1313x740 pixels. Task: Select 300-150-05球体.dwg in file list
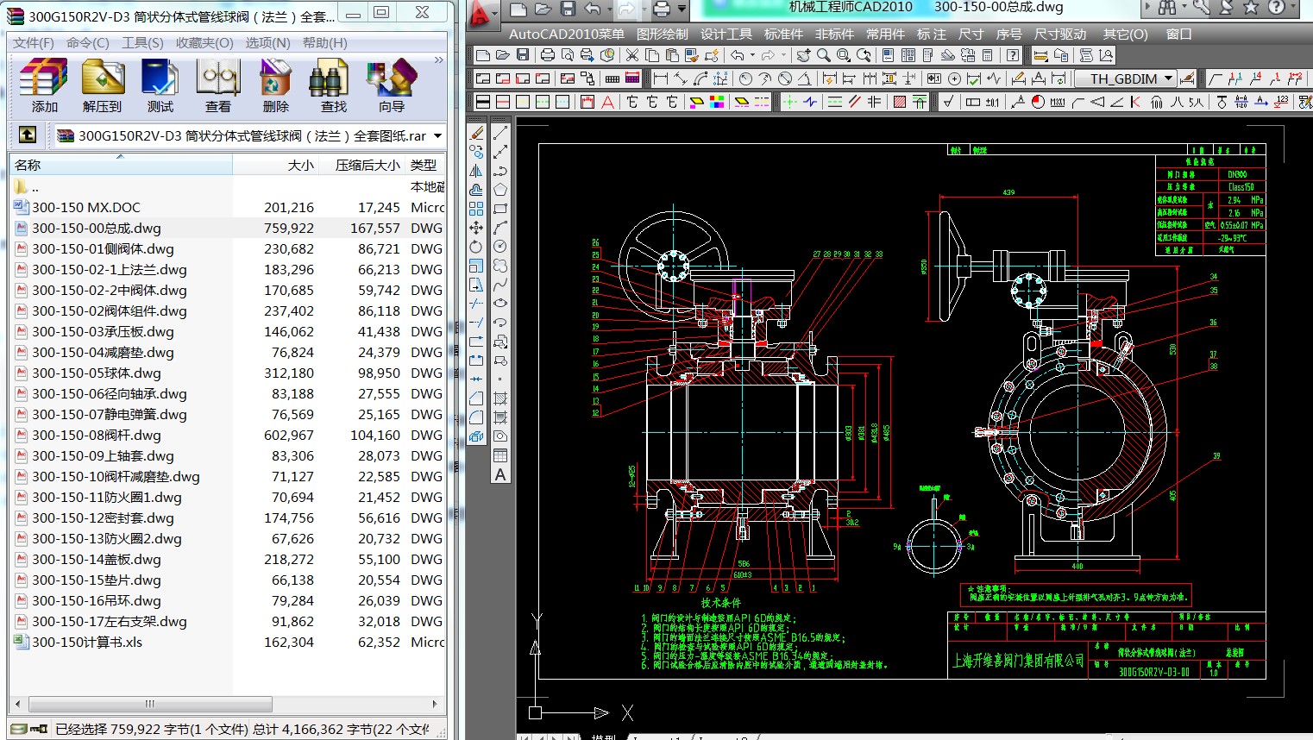[97, 373]
